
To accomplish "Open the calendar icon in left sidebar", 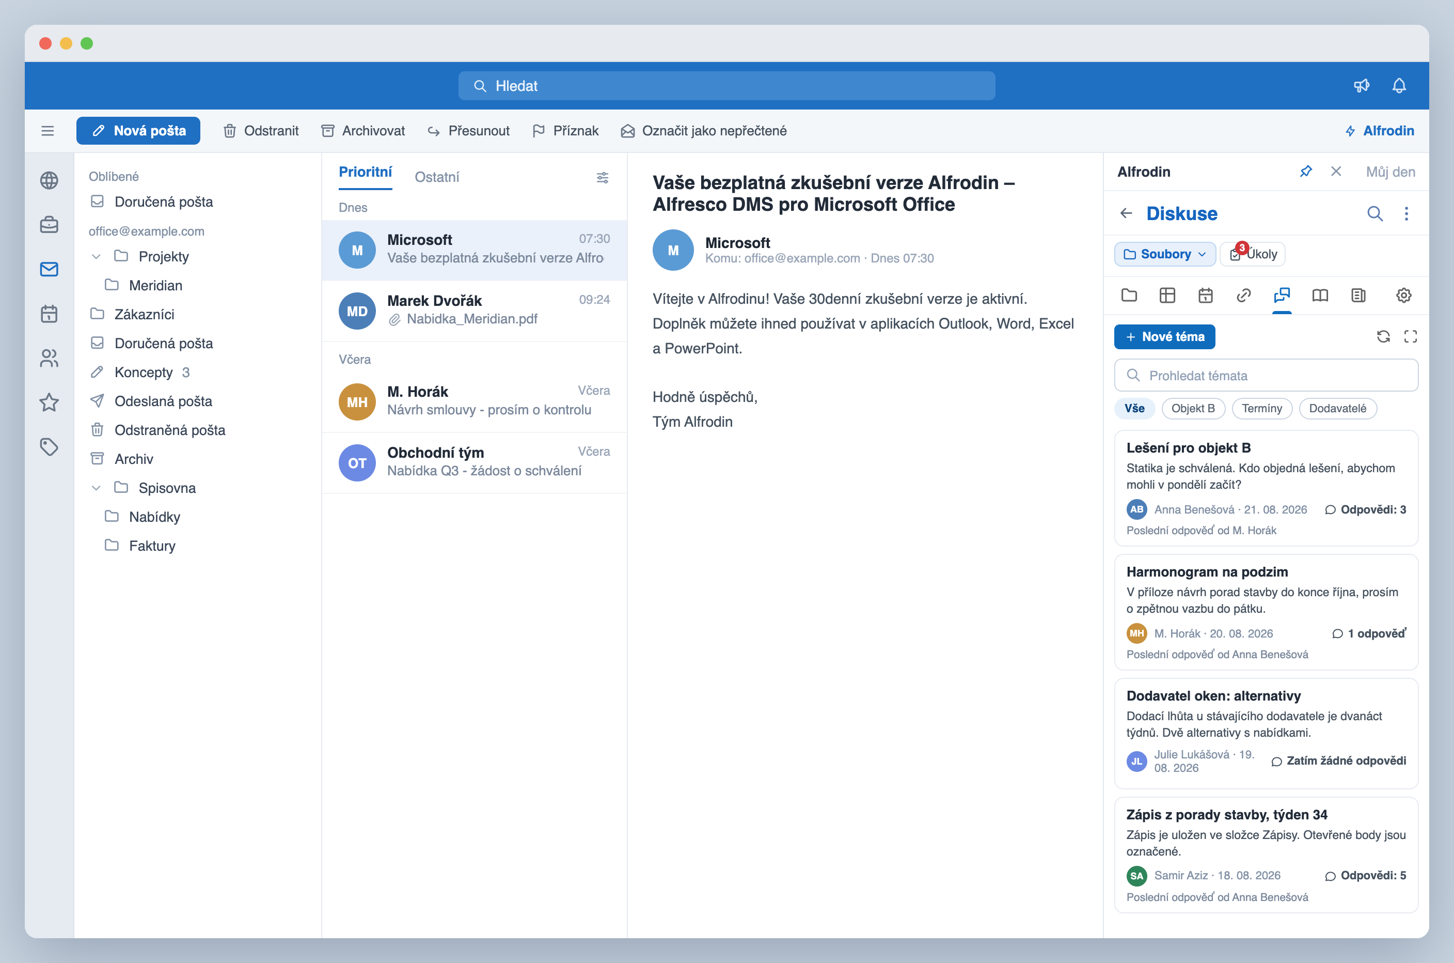I will point(49,314).
